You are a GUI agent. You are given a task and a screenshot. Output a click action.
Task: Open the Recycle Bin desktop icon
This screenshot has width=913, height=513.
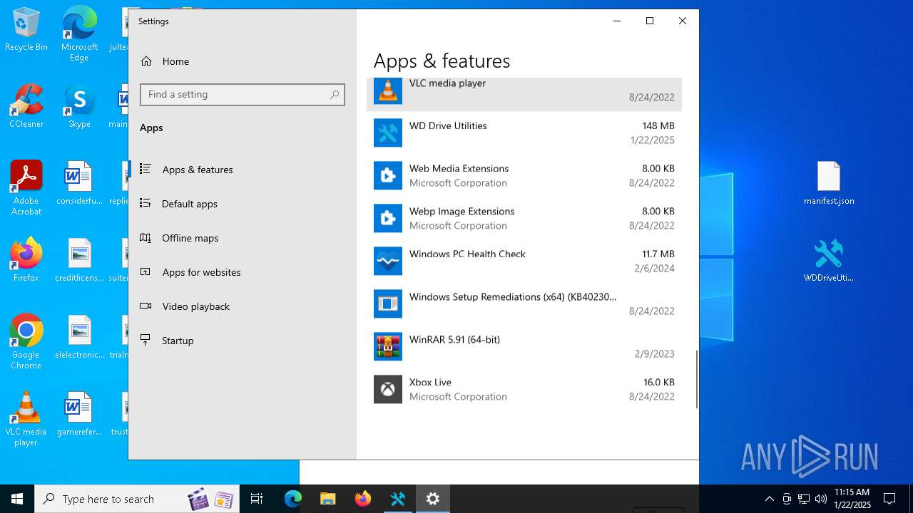pos(26,30)
